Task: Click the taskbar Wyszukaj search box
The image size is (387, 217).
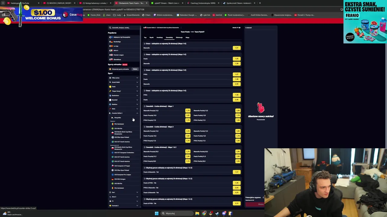Action: click(x=177, y=213)
